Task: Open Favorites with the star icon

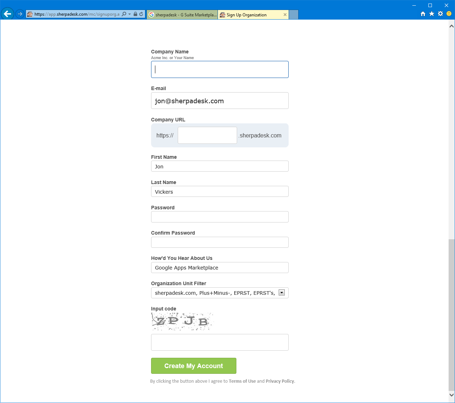Action: click(431, 14)
